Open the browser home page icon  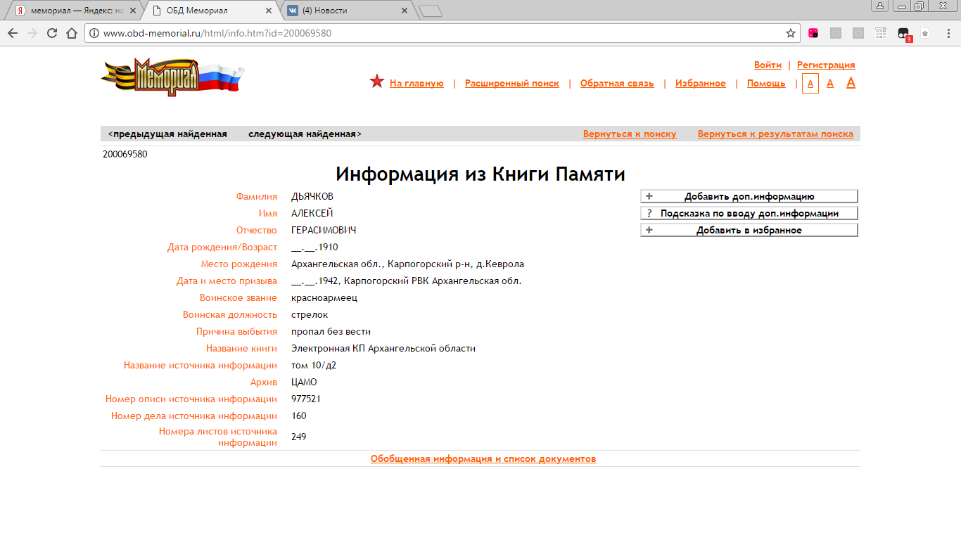pyautogui.click(x=71, y=33)
